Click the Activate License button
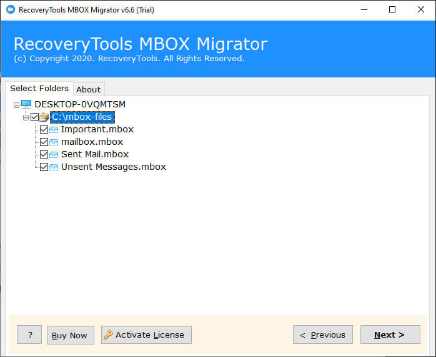The height and width of the screenshot is (357, 436). tap(146, 335)
